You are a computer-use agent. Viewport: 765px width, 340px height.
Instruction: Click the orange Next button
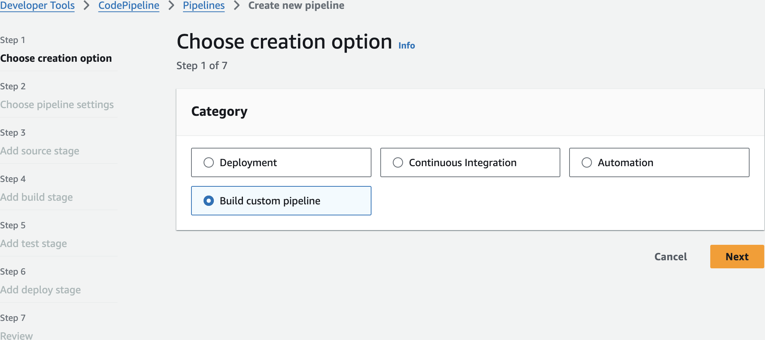point(737,257)
